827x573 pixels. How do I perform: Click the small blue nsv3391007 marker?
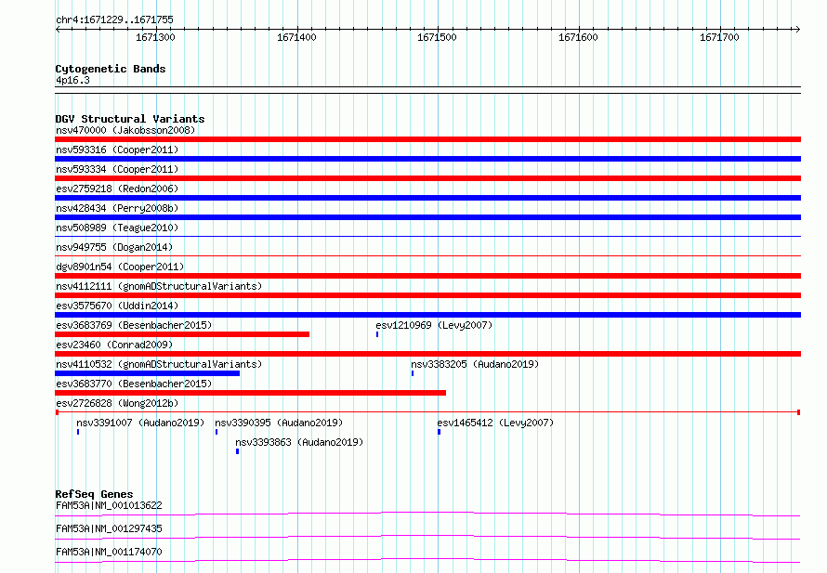coord(78,432)
